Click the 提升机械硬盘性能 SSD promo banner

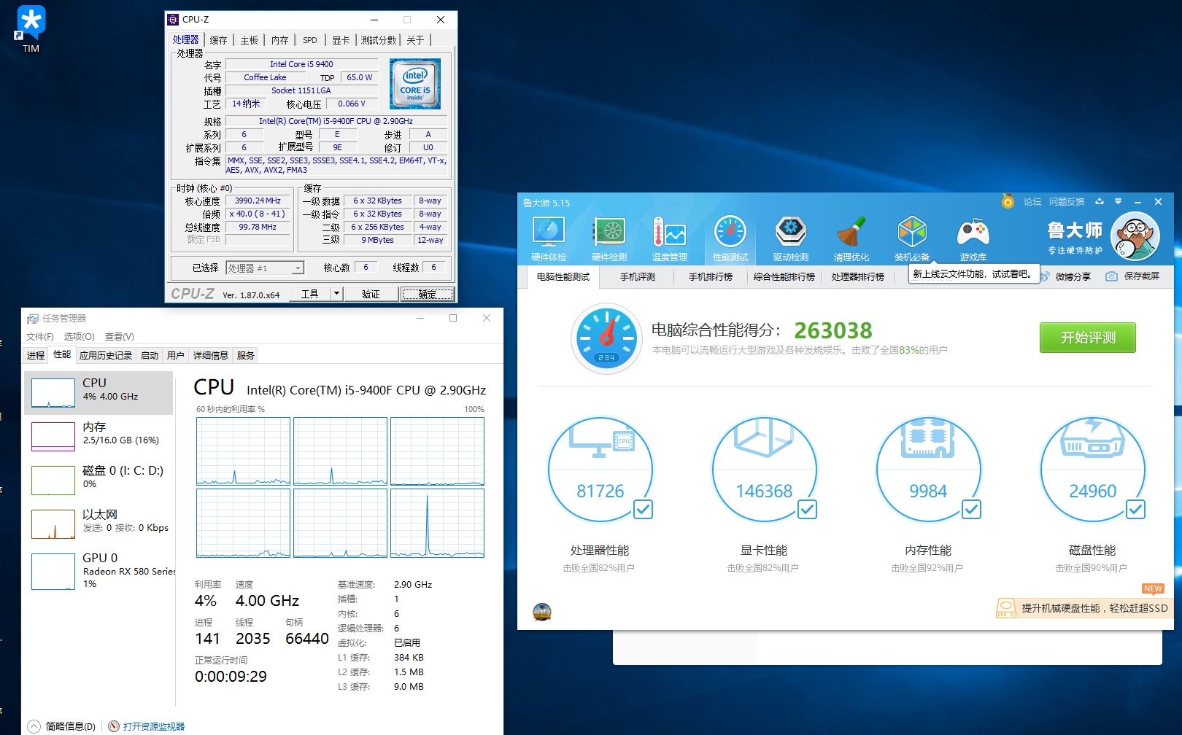(1083, 608)
